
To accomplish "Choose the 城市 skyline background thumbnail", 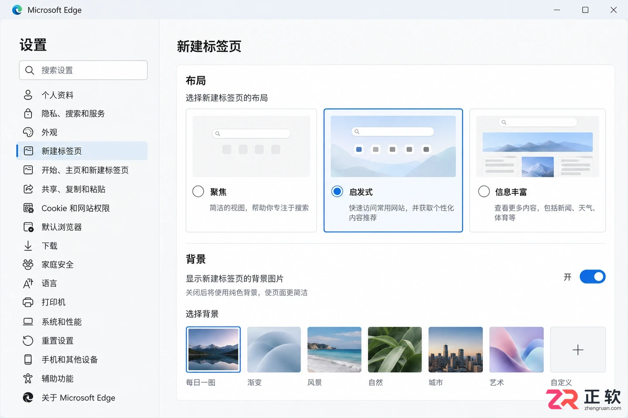I will [x=456, y=350].
